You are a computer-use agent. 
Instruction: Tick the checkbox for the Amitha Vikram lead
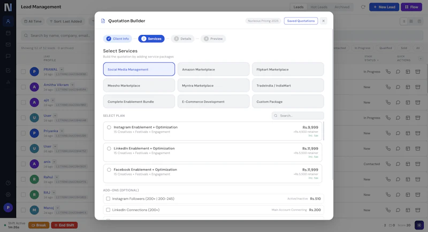tap(23, 87)
